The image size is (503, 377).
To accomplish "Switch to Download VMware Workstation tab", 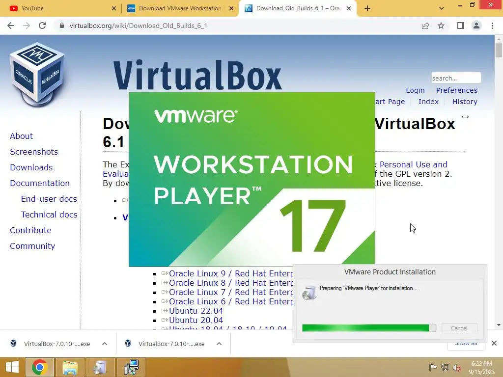I will [x=180, y=8].
